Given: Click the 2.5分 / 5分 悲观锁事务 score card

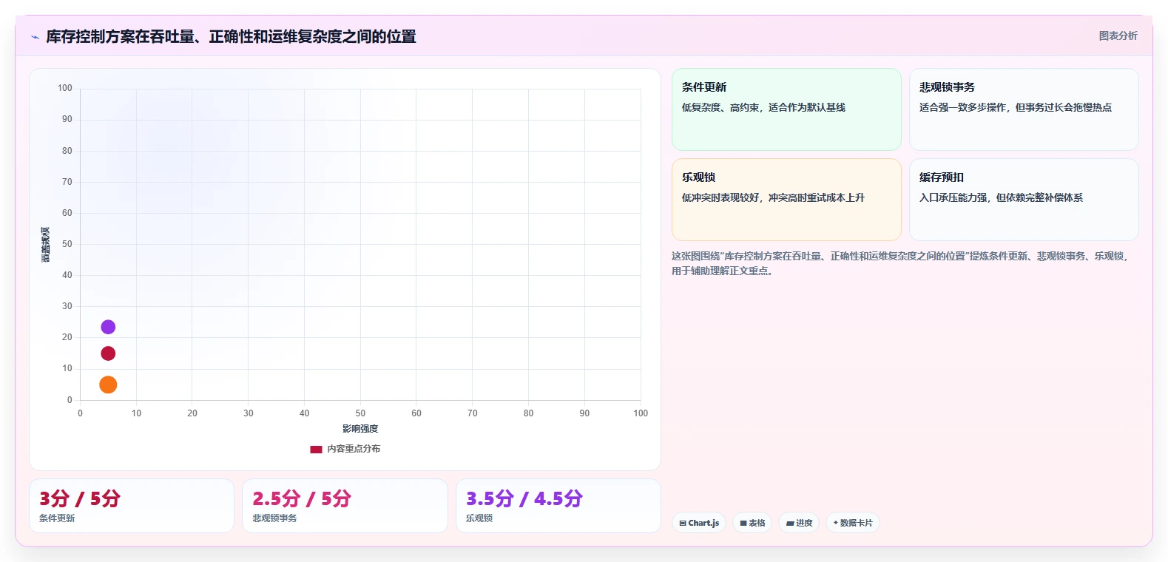Looking at the screenshot, I should (345, 506).
